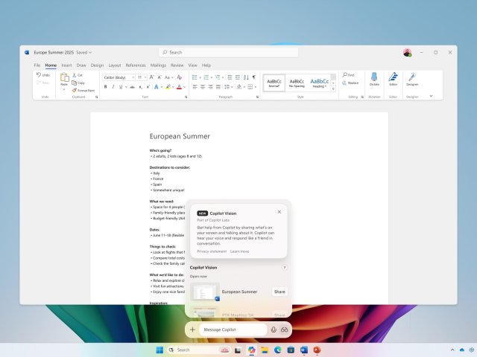Click the Word title bar search box
Screen dimensions: 477x357
click(229, 52)
